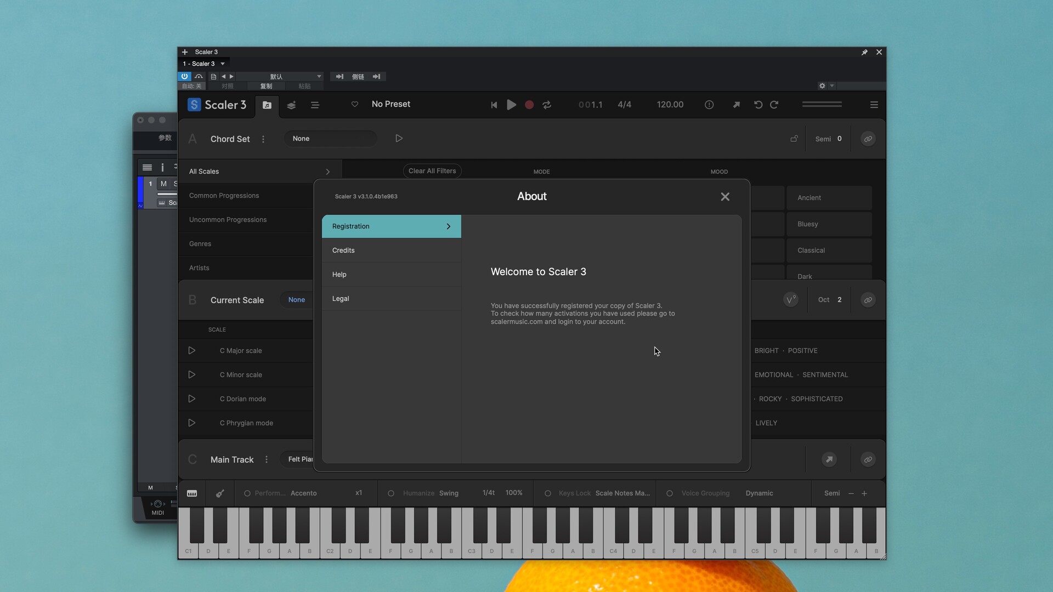Show the keyboard view icon
The height and width of the screenshot is (592, 1053).
[x=192, y=493]
